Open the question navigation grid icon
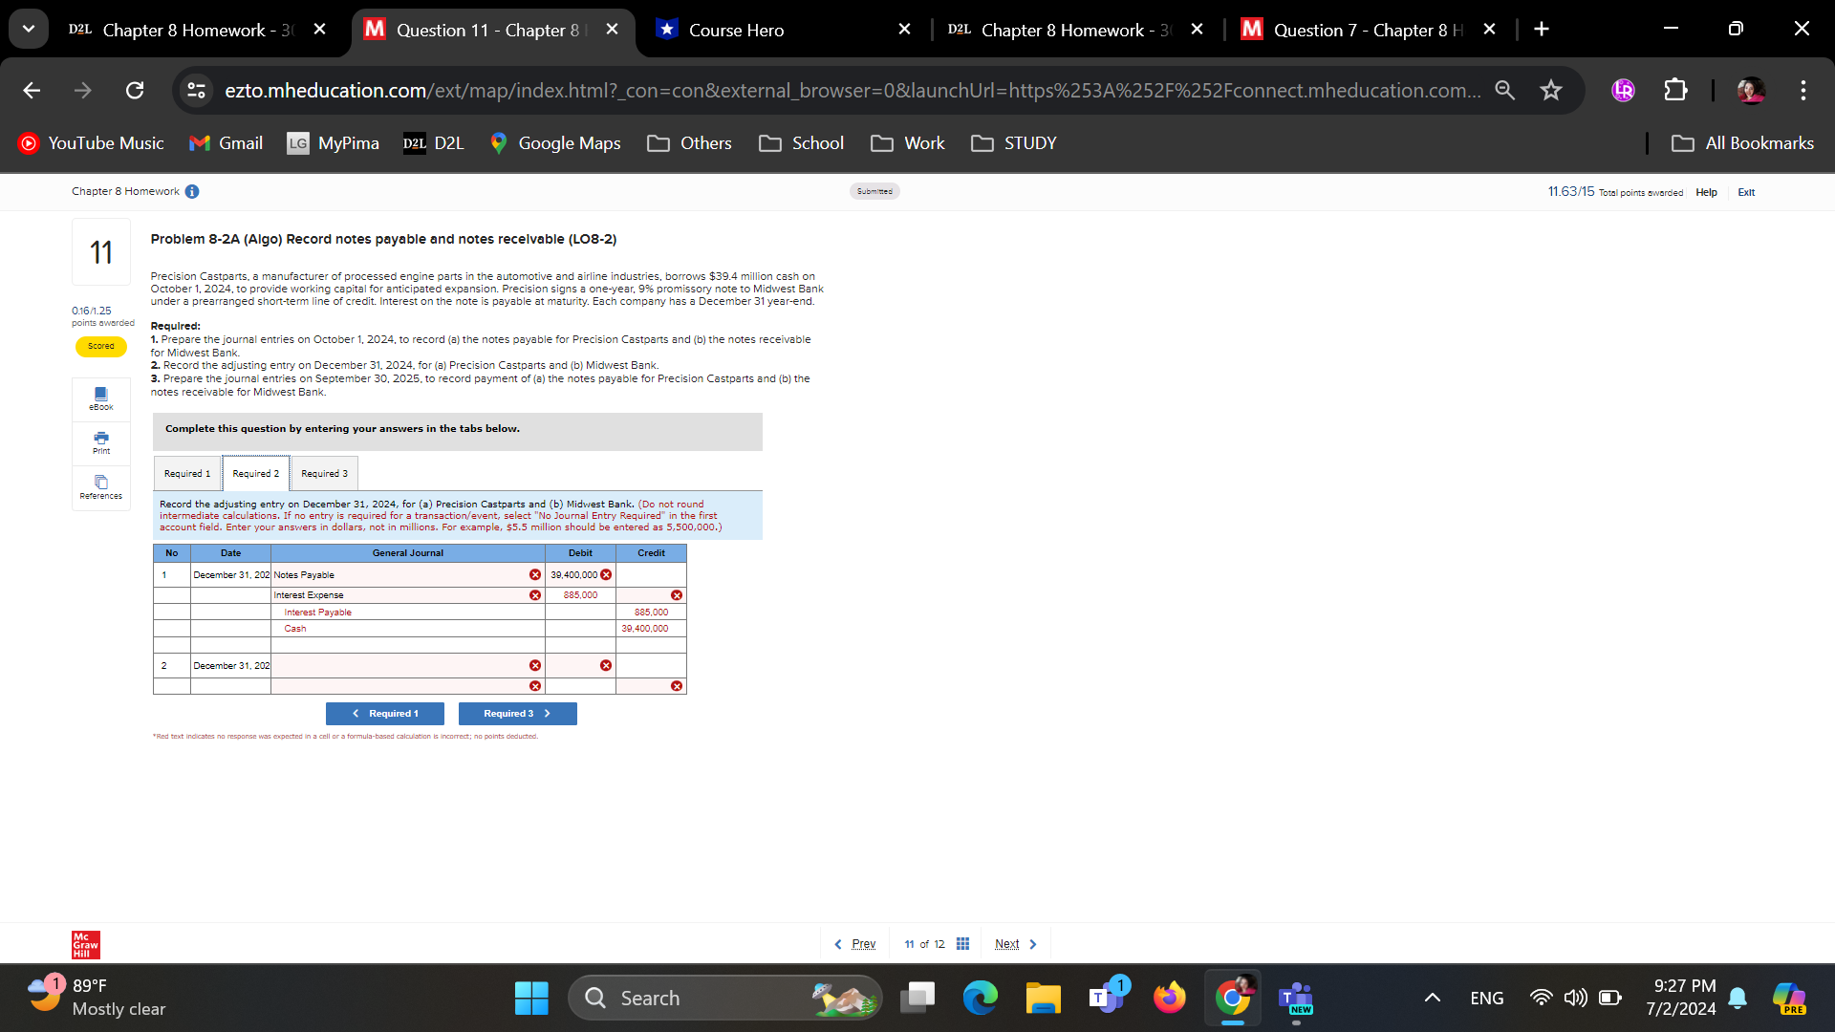This screenshot has height=1032, width=1835. (x=962, y=943)
